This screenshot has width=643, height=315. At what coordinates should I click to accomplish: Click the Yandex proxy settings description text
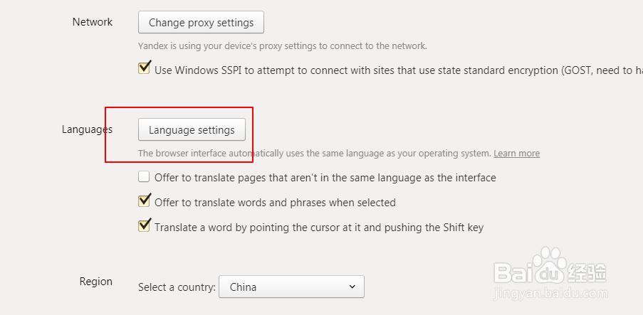[x=282, y=46]
